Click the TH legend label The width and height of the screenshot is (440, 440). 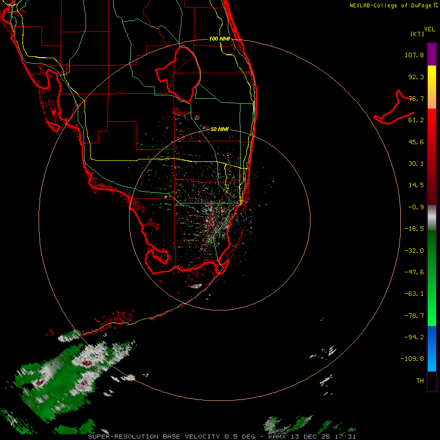(420, 381)
